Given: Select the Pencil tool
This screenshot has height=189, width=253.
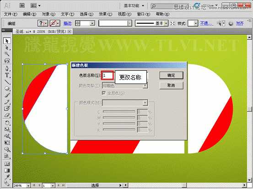Looking at the screenshot, I should pyautogui.click(x=7, y=102).
